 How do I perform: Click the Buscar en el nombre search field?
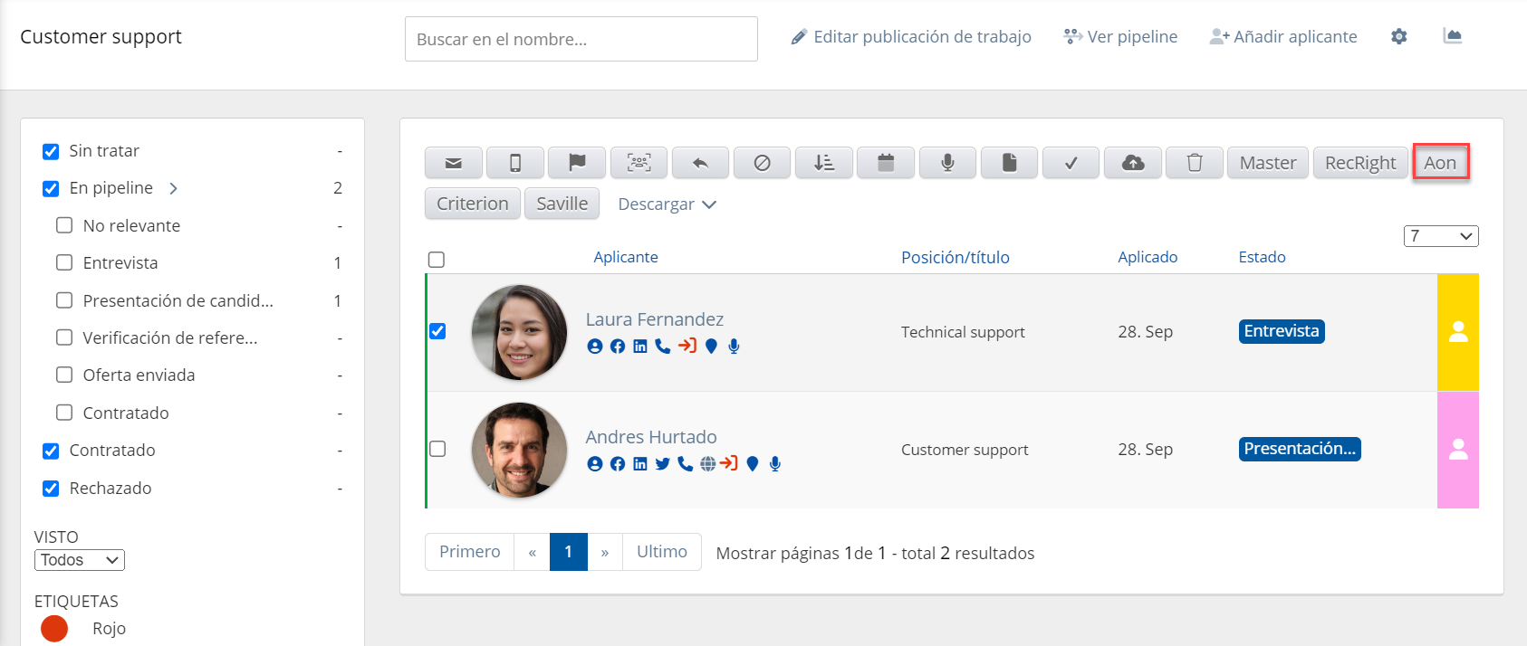click(581, 39)
